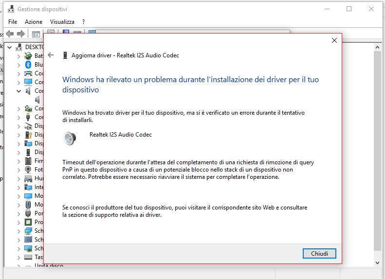Screen dimensions: 385x279
Task: Expand the Firm category chevron
Action: click(x=18, y=161)
